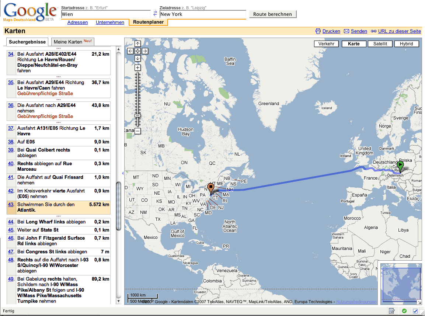Pan the map left with the arrow

130,51
